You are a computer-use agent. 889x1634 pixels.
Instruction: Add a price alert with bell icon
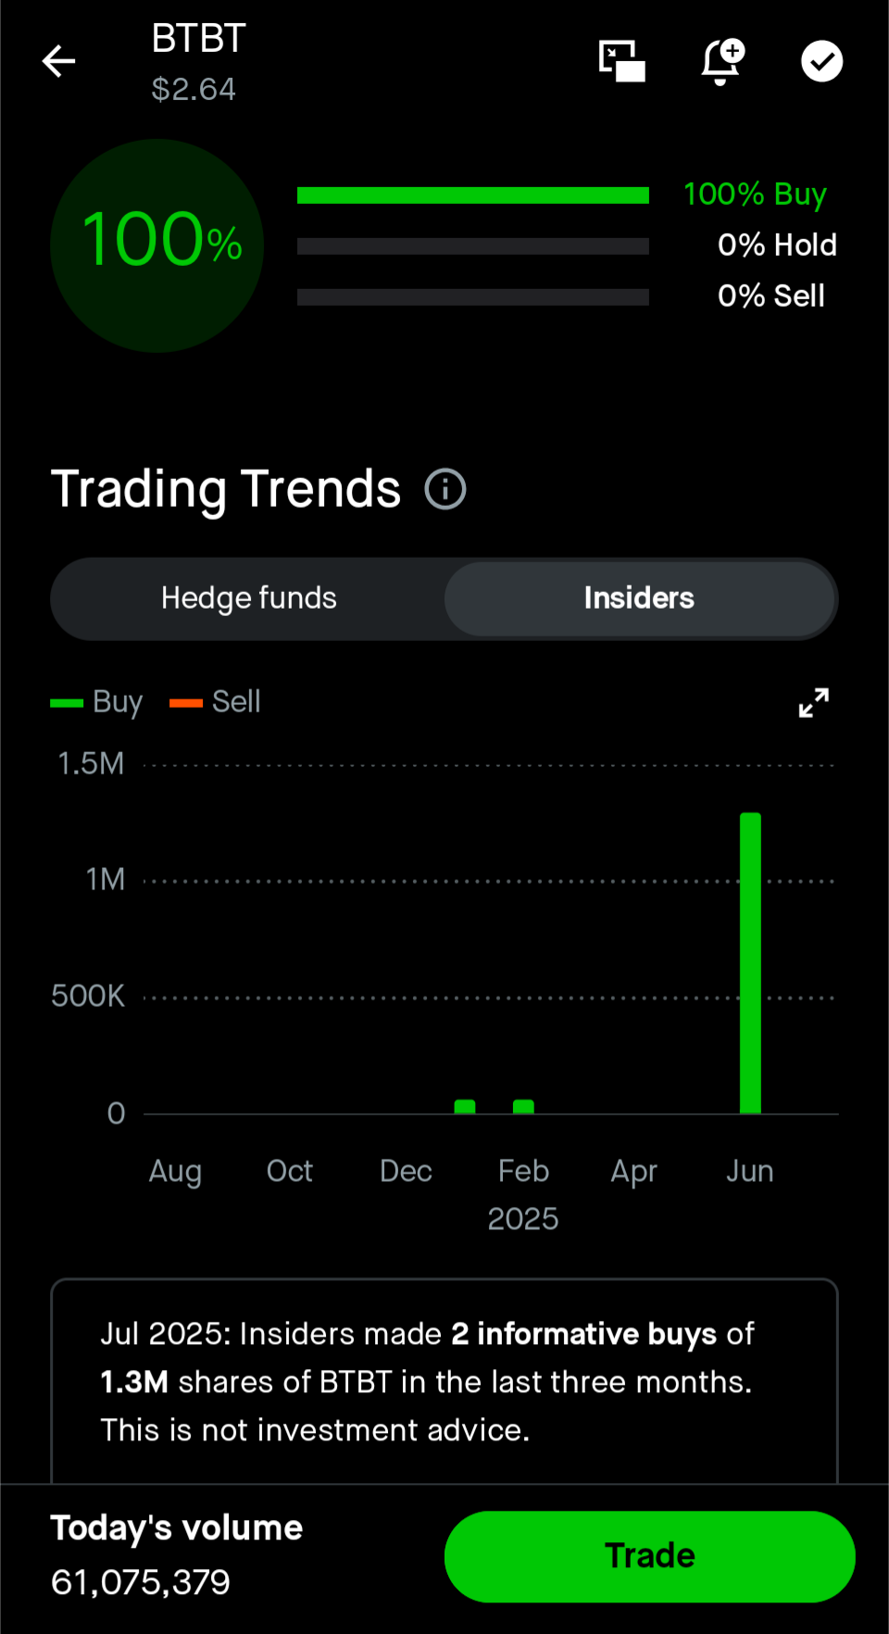tap(722, 61)
